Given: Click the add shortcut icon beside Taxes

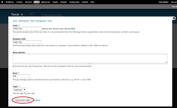Looking at the screenshot, I should tap(22, 14).
